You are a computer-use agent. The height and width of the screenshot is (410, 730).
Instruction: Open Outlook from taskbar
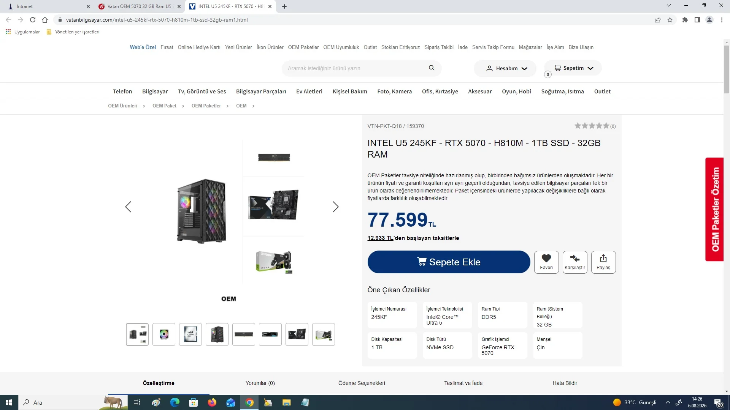(x=231, y=402)
